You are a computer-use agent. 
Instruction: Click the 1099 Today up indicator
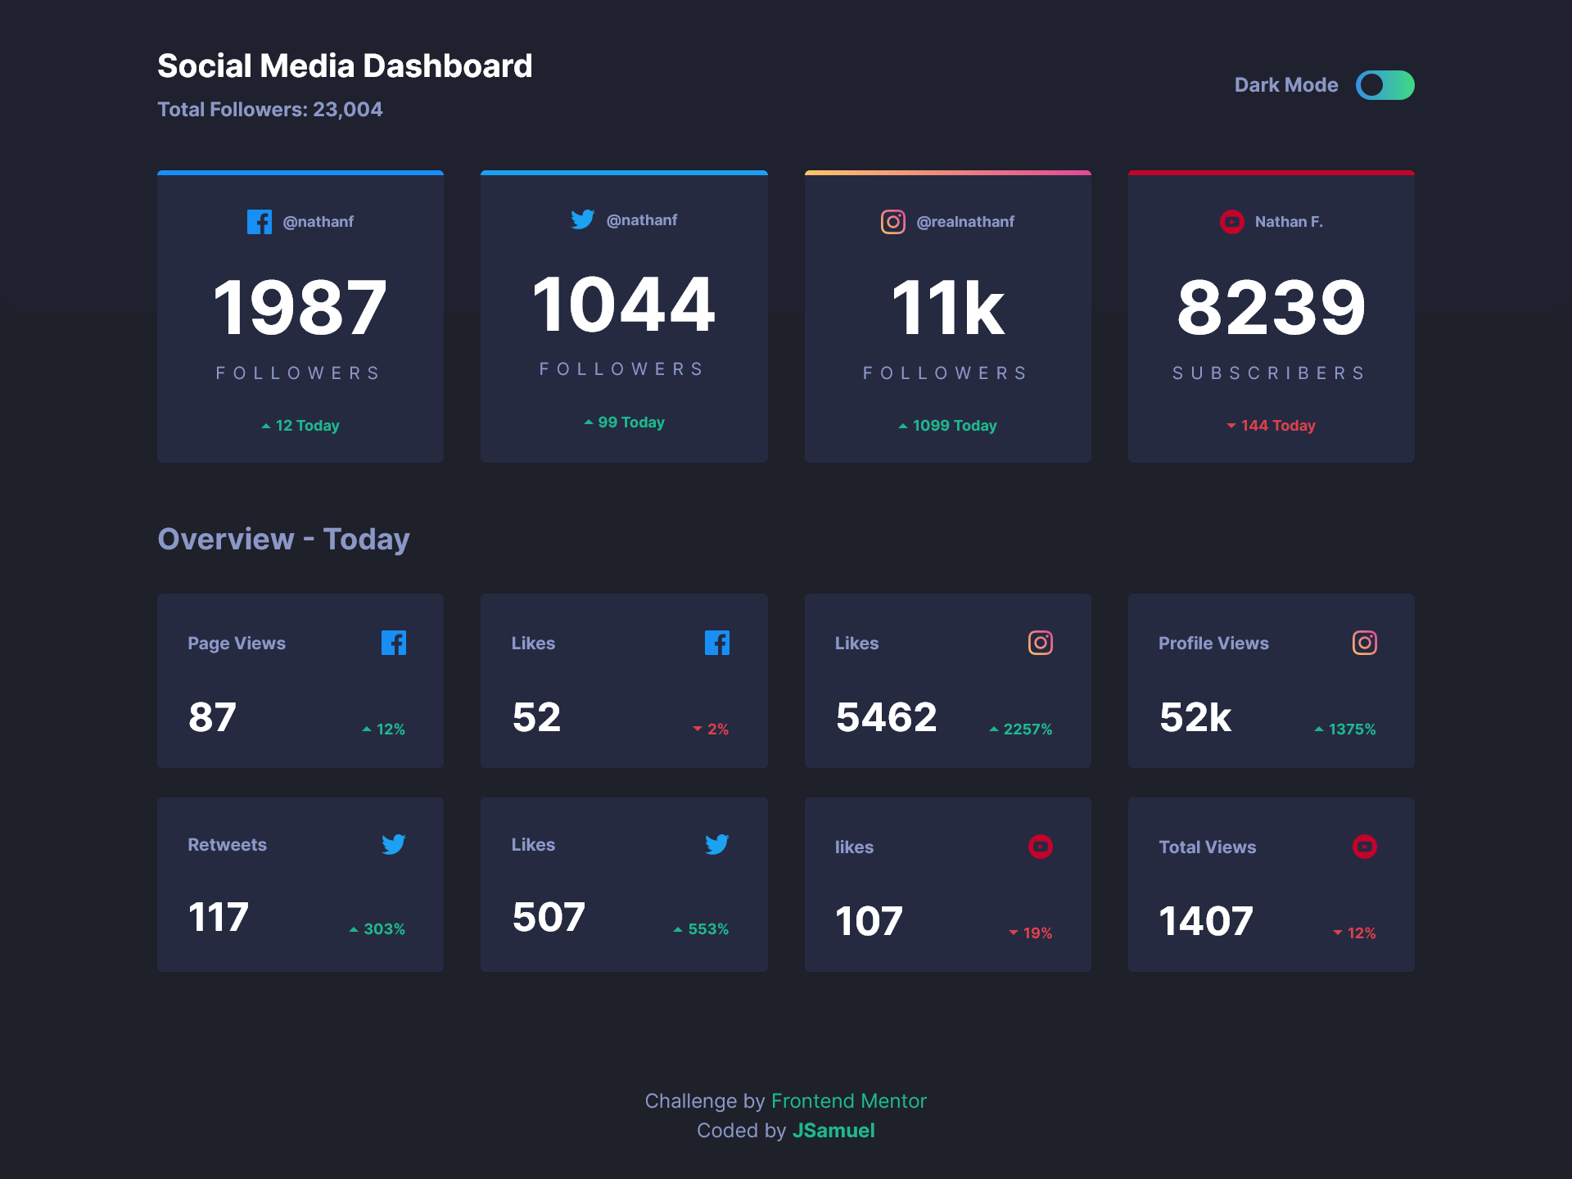click(947, 426)
